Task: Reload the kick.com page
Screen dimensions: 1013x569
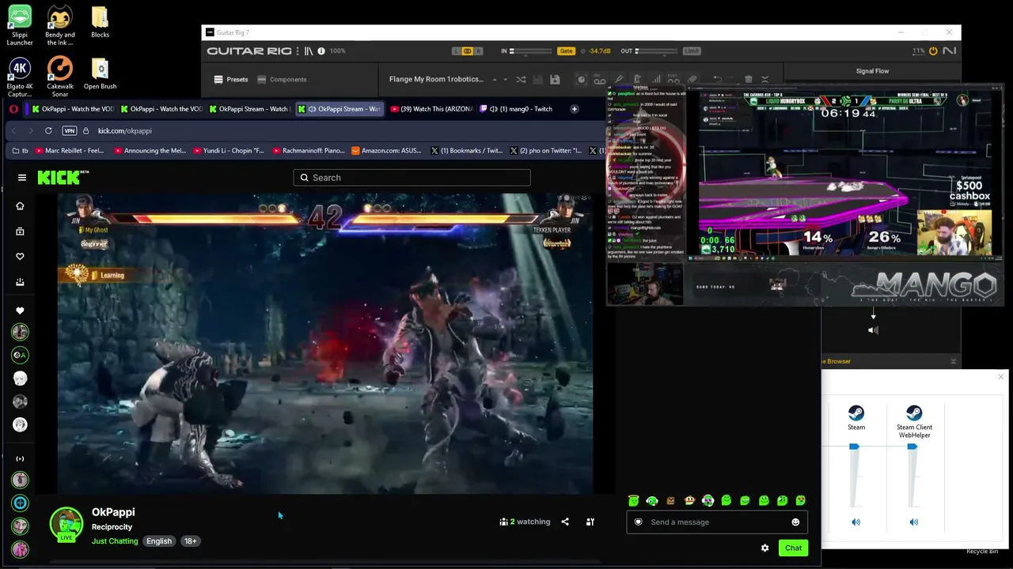Action: pyautogui.click(x=48, y=130)
